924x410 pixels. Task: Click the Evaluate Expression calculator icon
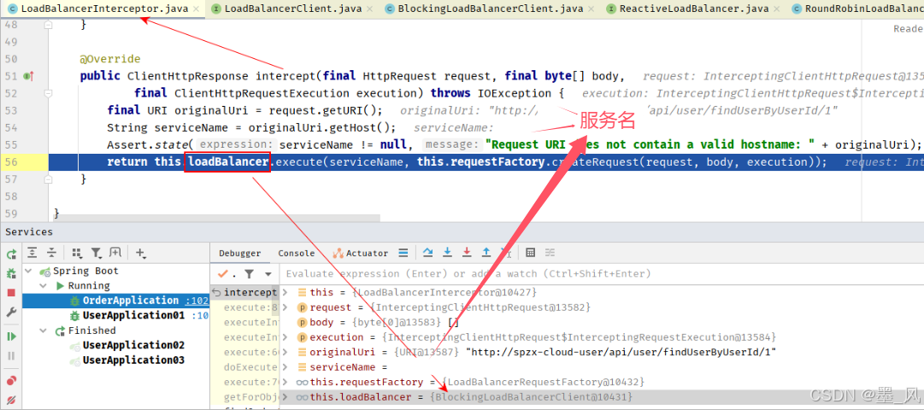(530, 252)
